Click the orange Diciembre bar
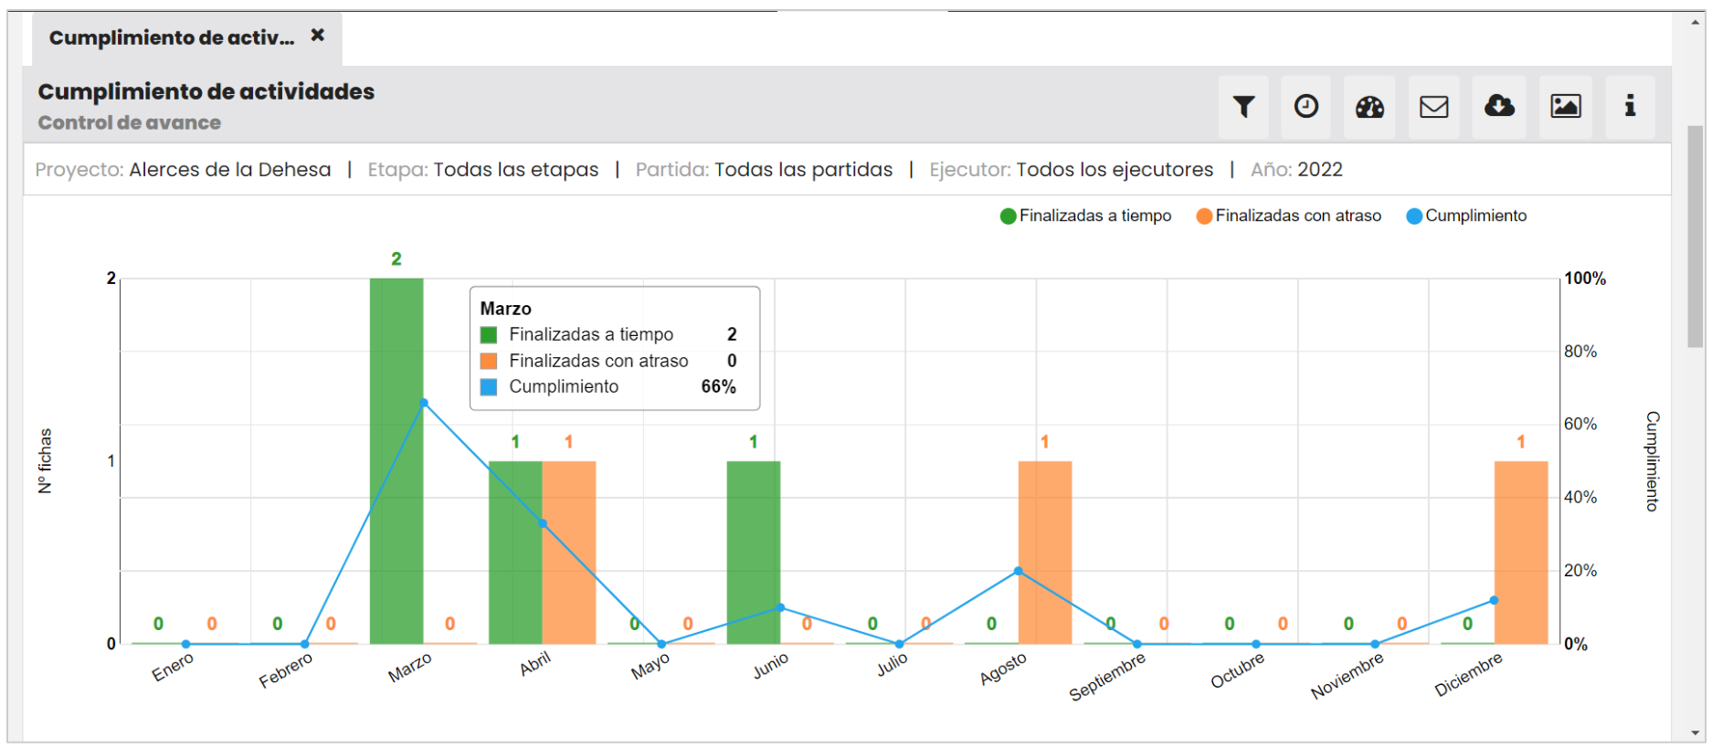This screenshot has height=748, width=1712. pos(1521,553)
